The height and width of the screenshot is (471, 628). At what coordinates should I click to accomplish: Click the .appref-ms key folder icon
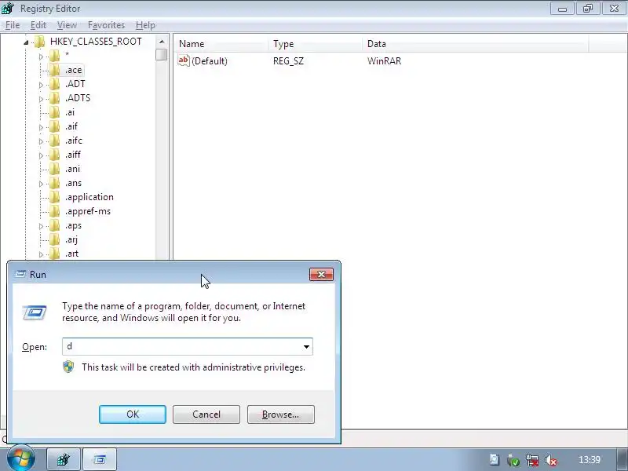54,211
